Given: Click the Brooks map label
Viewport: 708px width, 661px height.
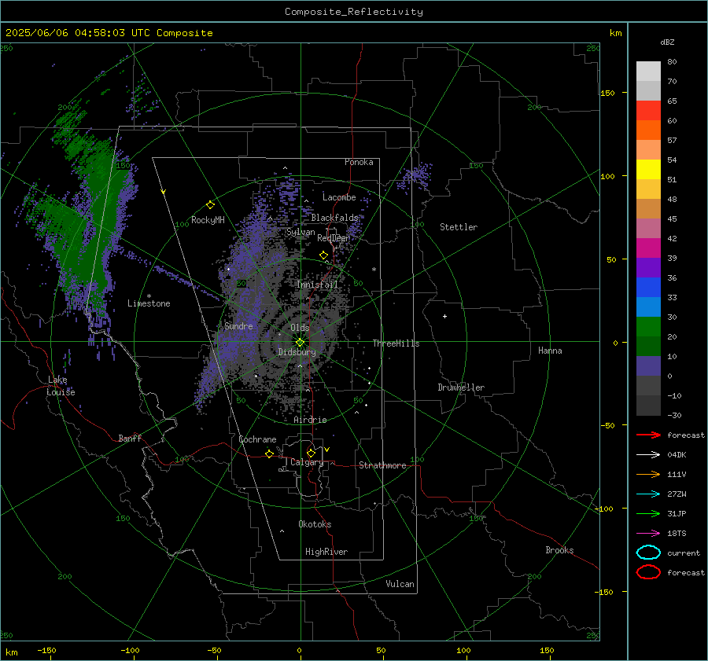Looking at the screenshot, I should pyautogui.click(x=559, y=550).
